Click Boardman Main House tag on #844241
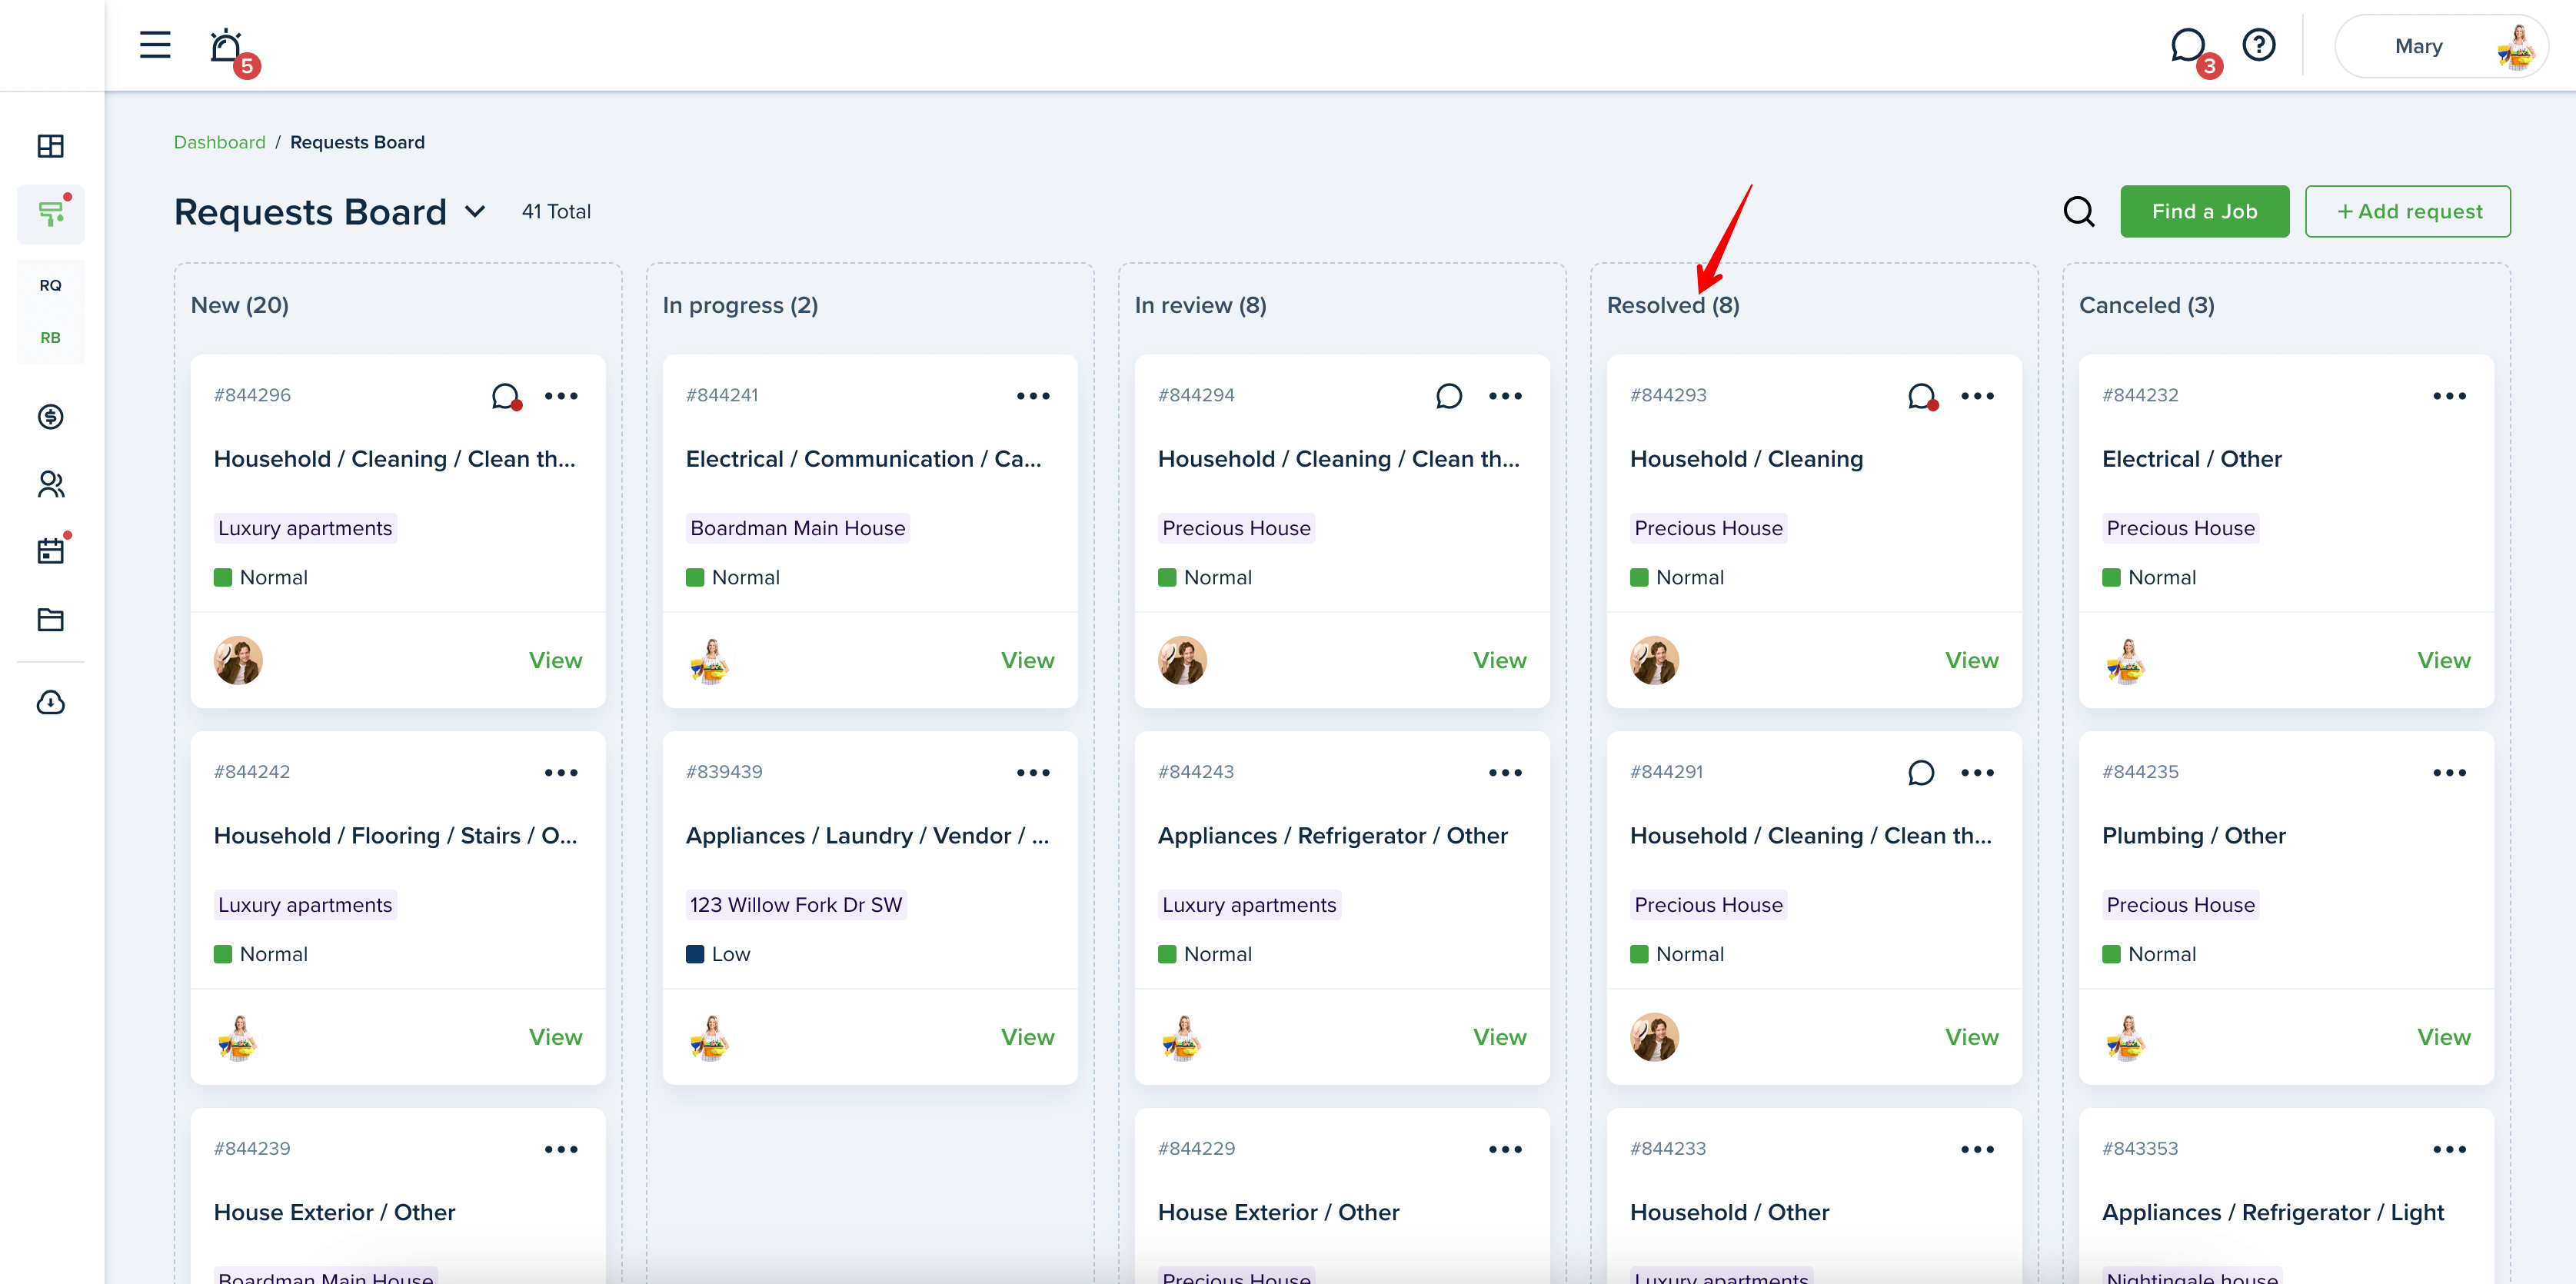The height and width of the screenshot is (1284, 2576). pos(797,528)
